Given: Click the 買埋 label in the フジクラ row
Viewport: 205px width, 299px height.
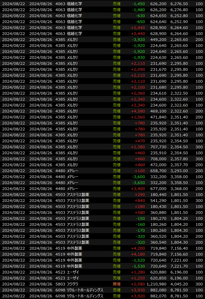Looking at the screenshot, I should click(117, 284).
